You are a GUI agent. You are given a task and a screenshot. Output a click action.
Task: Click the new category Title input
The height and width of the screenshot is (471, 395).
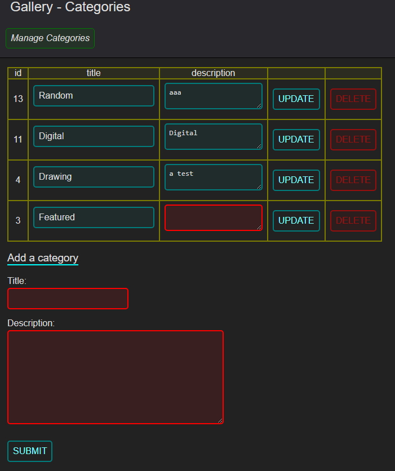[68, 299]
